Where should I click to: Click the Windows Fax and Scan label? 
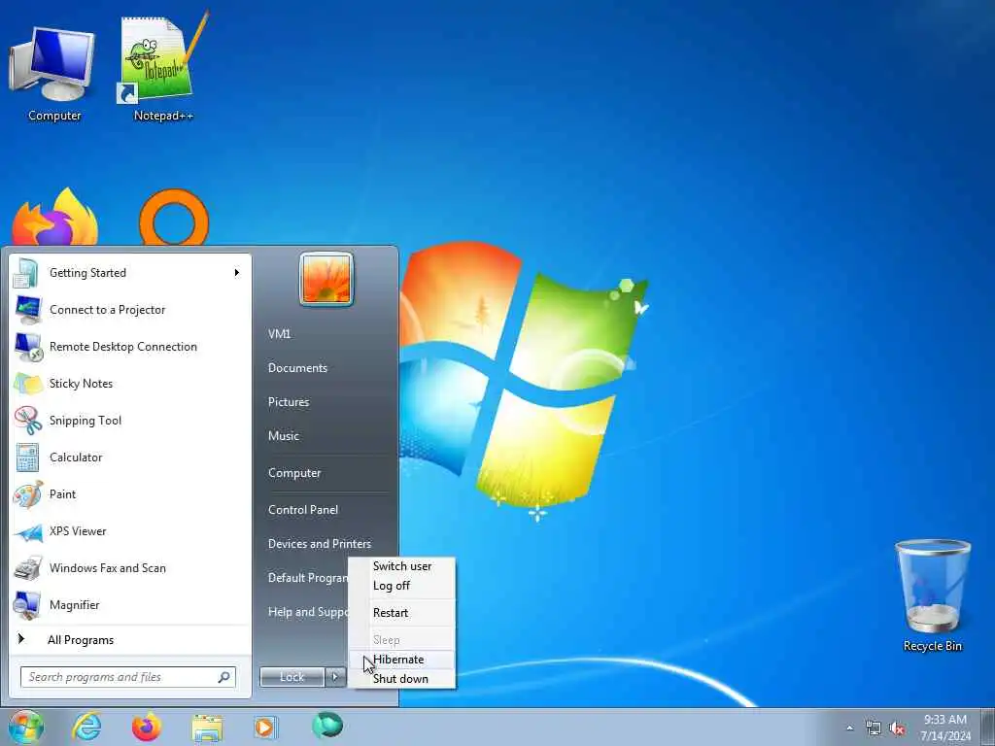107,568
